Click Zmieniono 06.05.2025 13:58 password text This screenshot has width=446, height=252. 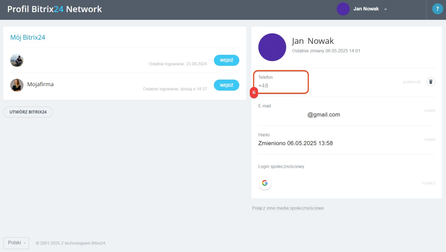tap(295, 143)
